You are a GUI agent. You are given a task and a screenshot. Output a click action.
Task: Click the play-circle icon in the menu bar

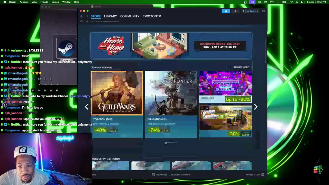click(278, 2)
